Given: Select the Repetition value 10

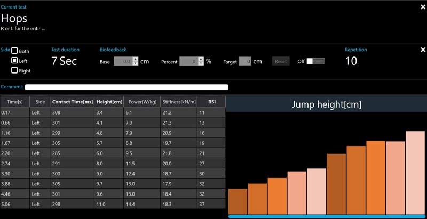Looking at the screenshot, I should coord(351,61).
